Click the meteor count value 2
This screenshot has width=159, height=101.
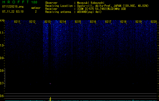tap(36, 12)
